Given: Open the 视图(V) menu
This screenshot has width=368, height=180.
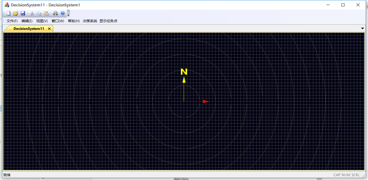Looking at the screenshot, I should point(42,21).
